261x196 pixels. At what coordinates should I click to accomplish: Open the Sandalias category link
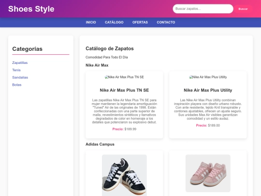pos(20,77)
